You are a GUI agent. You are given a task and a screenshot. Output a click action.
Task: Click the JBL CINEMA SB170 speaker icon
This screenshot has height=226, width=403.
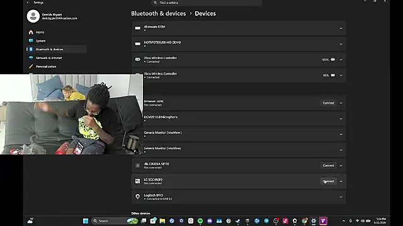tap(138, 166)
